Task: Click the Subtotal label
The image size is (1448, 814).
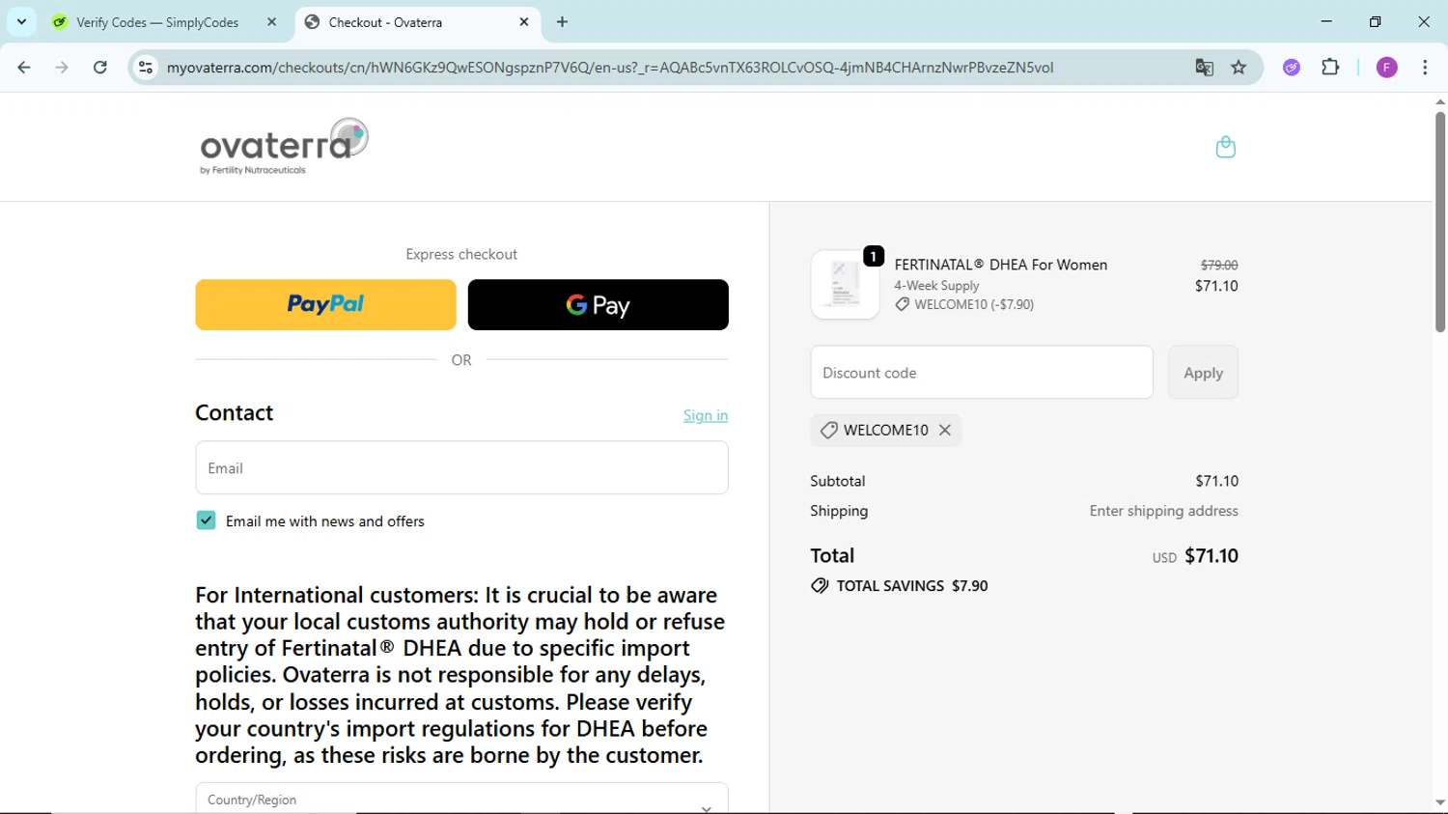Action: click(837, 481)
